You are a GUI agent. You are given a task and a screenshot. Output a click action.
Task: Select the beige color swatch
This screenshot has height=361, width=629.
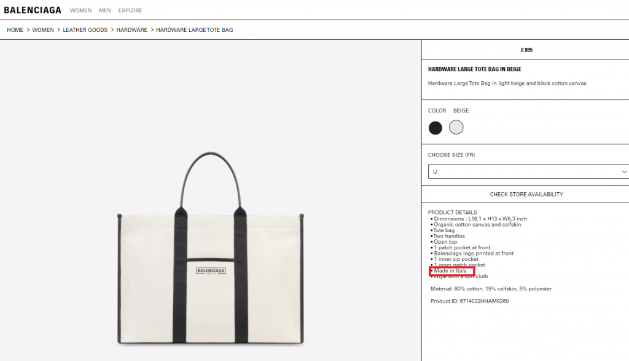pyautogui.click(x=456, y=127)
